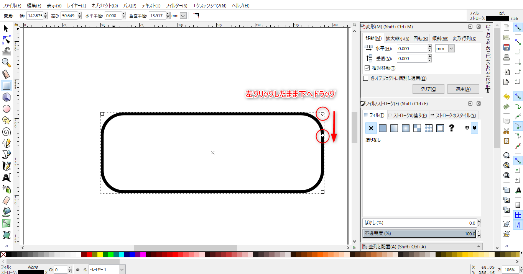Toggle layer lock icon in status bar

pyautogui.click(x=84, y=270)
